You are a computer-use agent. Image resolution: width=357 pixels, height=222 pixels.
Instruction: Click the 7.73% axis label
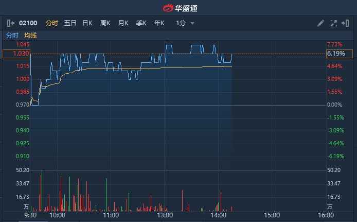pyautogui.click(x=334, y=44)
